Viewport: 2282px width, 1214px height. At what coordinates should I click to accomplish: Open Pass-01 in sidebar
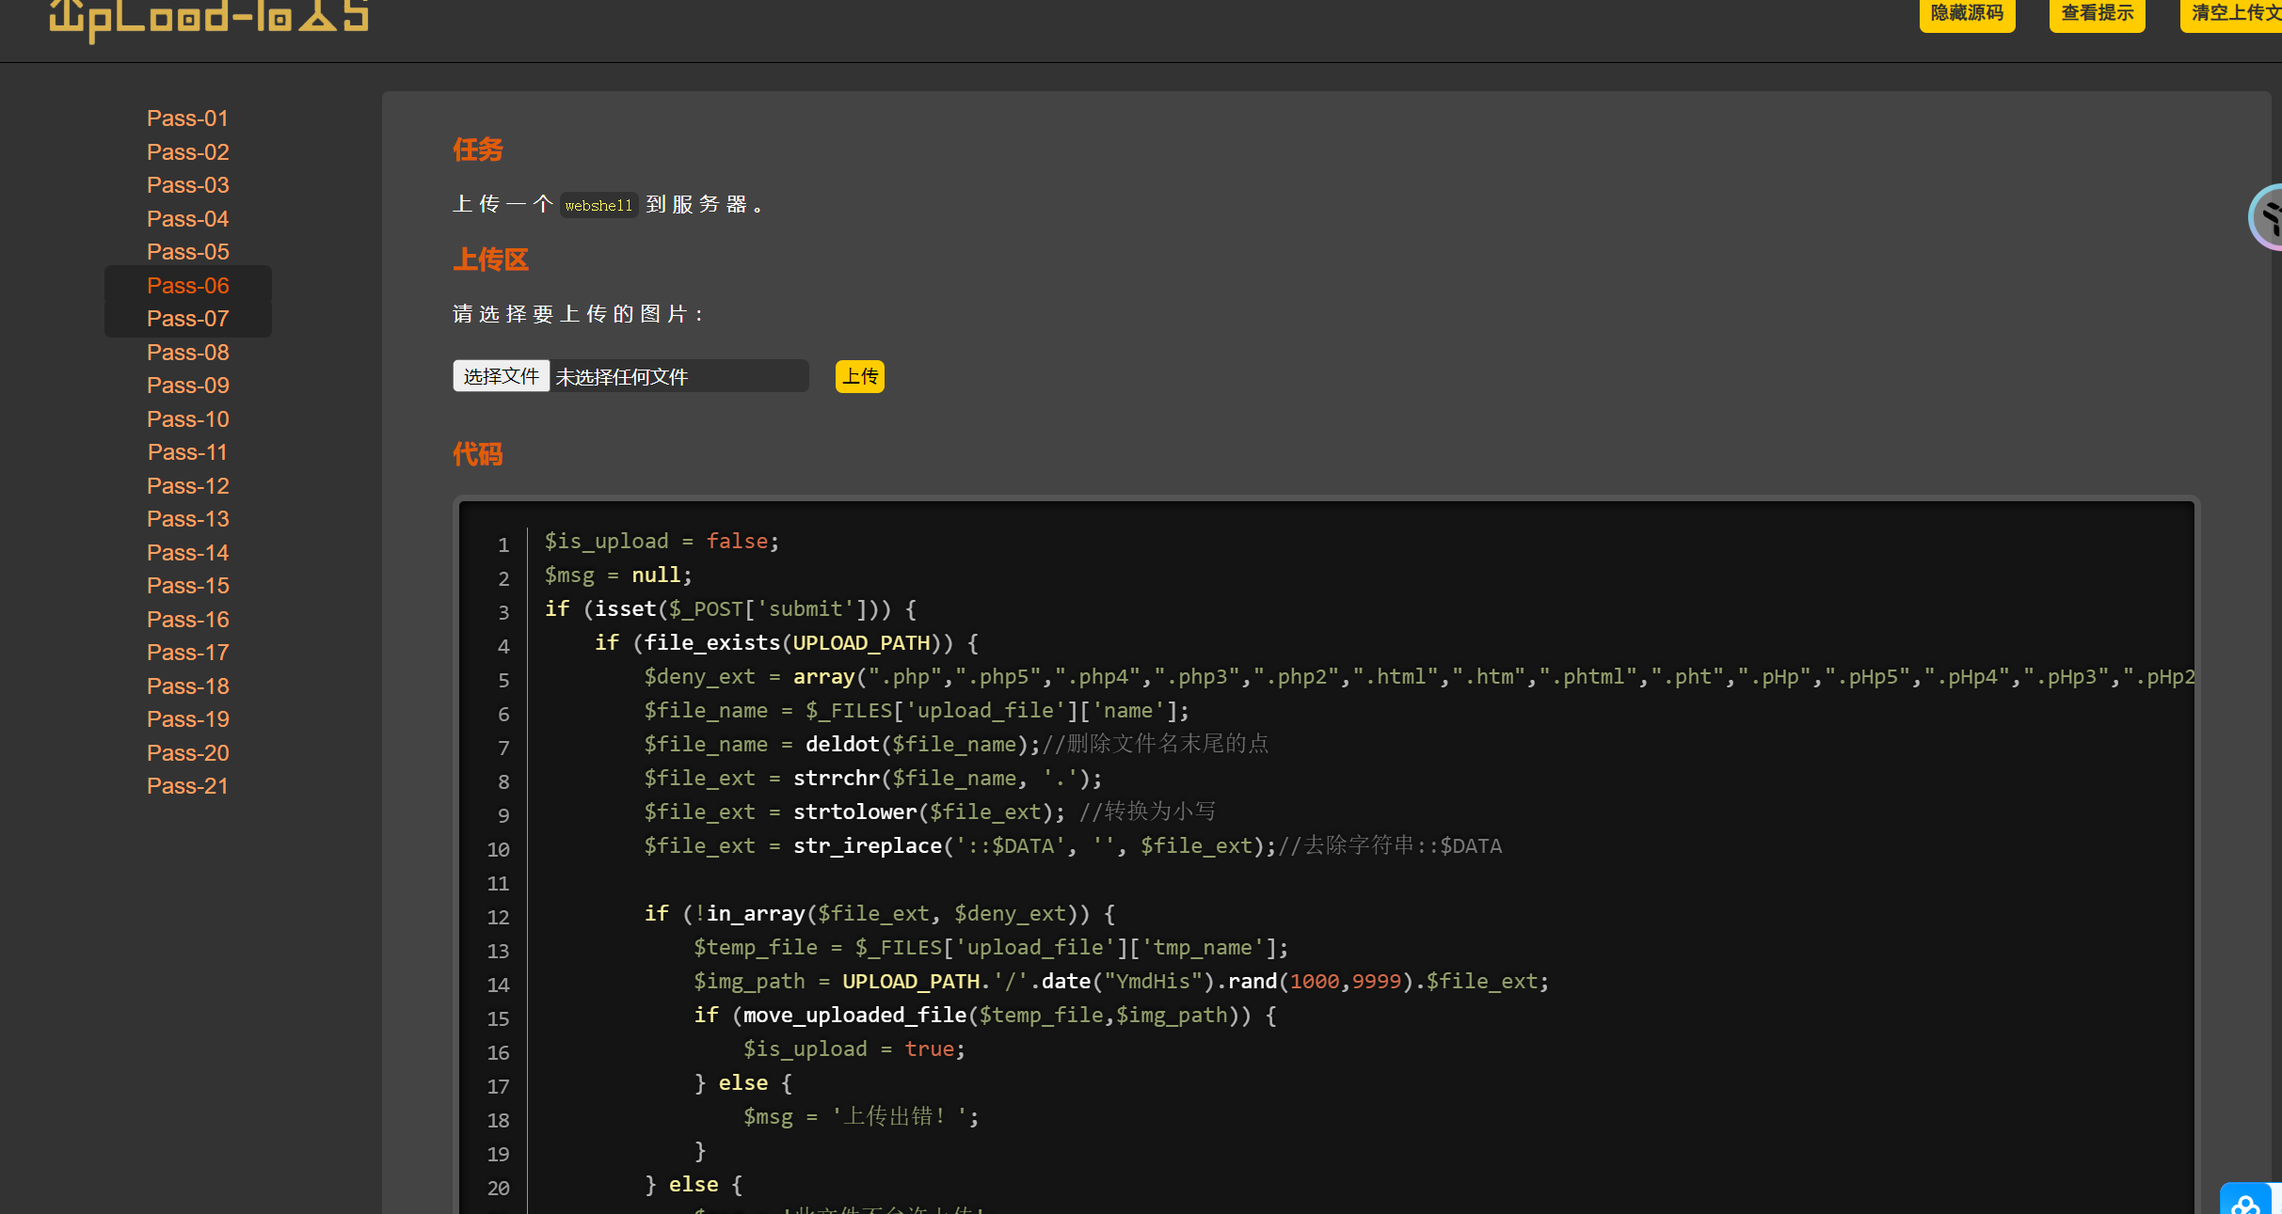(187, 118)
